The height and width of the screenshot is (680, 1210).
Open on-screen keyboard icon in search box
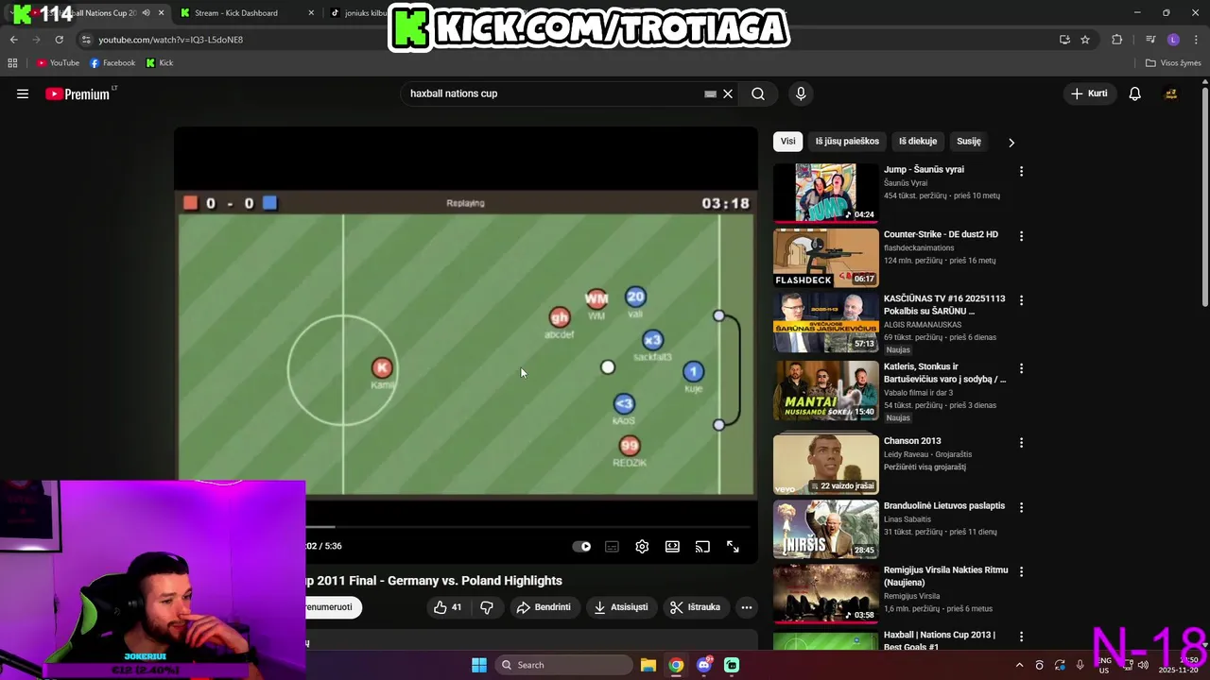[710, 93]
